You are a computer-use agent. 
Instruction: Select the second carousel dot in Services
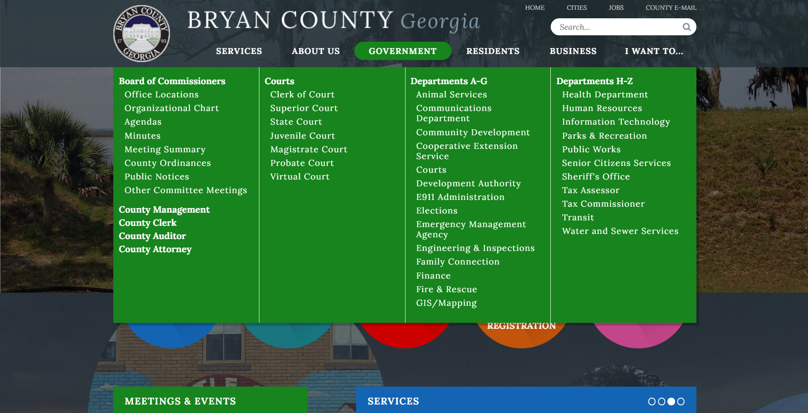[661, 402]
